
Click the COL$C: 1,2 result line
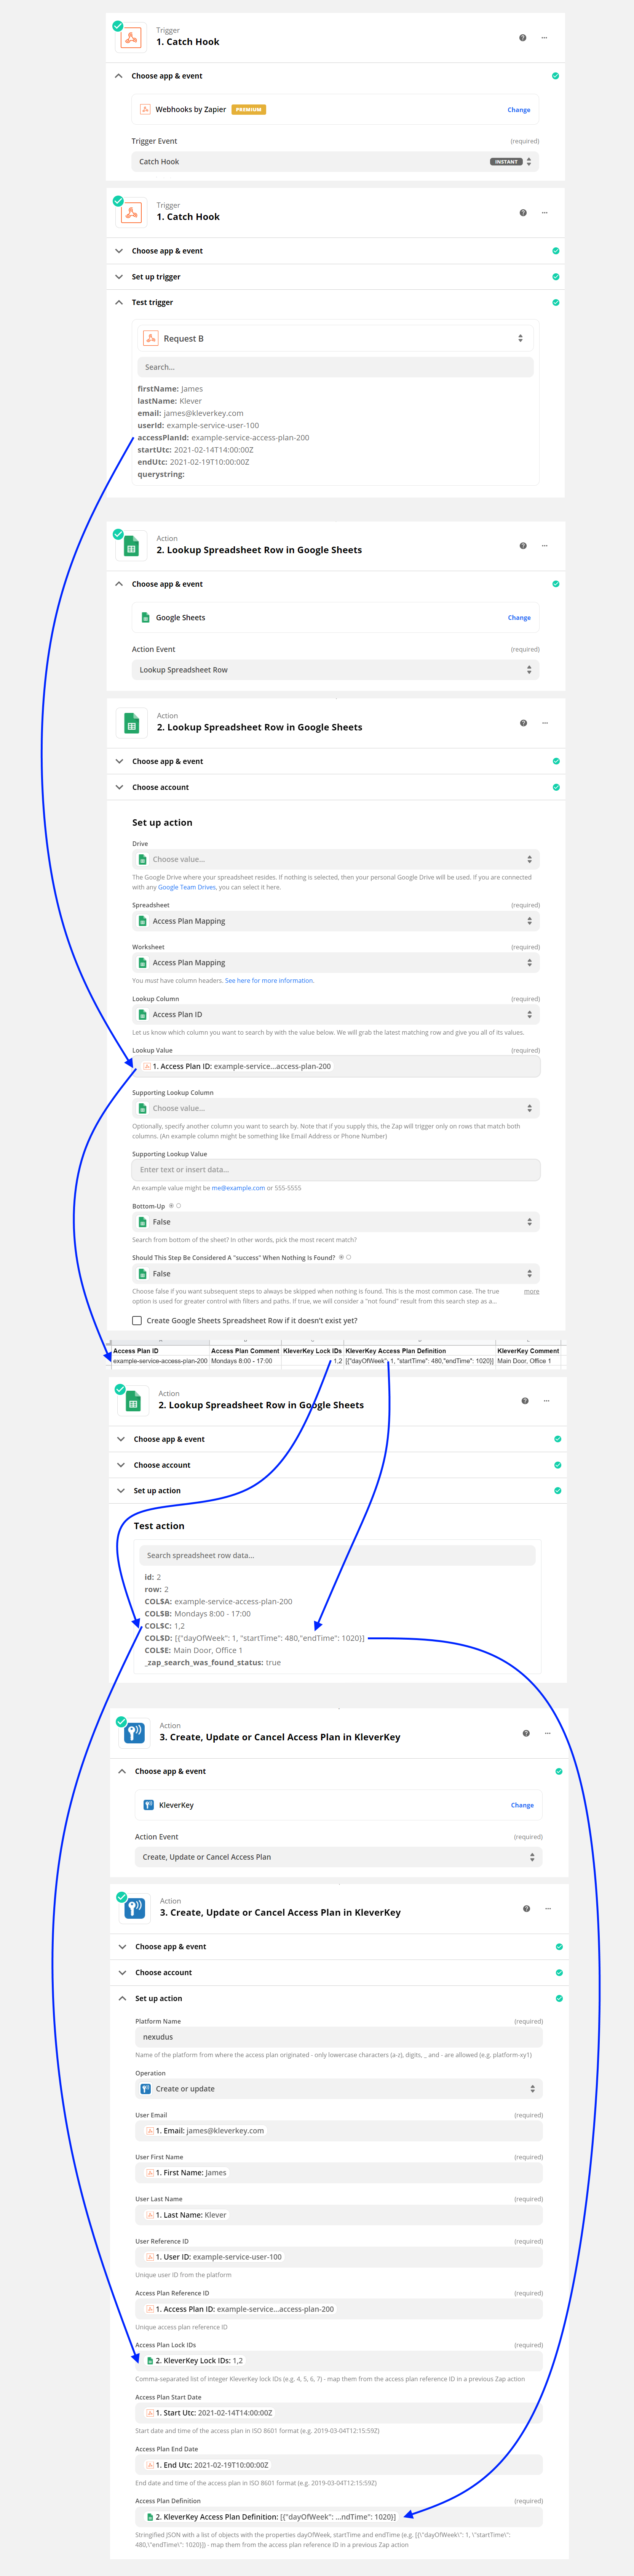(x=165, y=1626)
